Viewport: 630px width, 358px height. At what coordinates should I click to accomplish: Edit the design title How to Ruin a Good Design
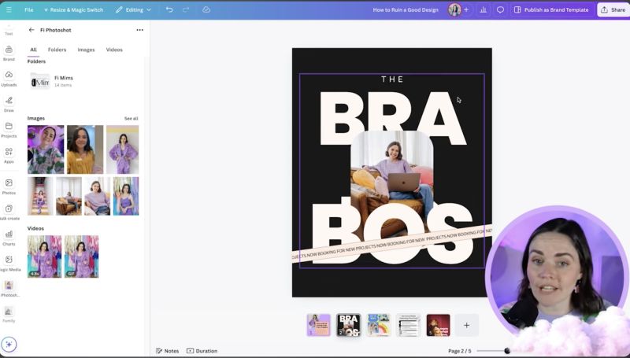pyautogui.click(x=406, y=9)
